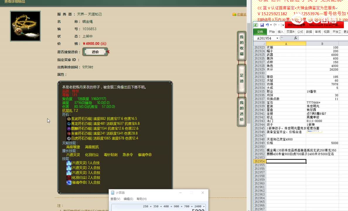Select row header 261949

(x=260, y=143)
